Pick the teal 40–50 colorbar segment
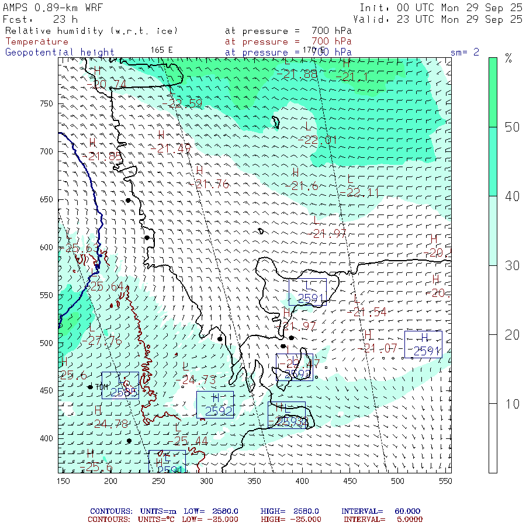 (493, 161)
